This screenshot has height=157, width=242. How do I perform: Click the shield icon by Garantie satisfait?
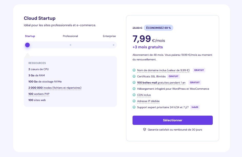point(145,130)
